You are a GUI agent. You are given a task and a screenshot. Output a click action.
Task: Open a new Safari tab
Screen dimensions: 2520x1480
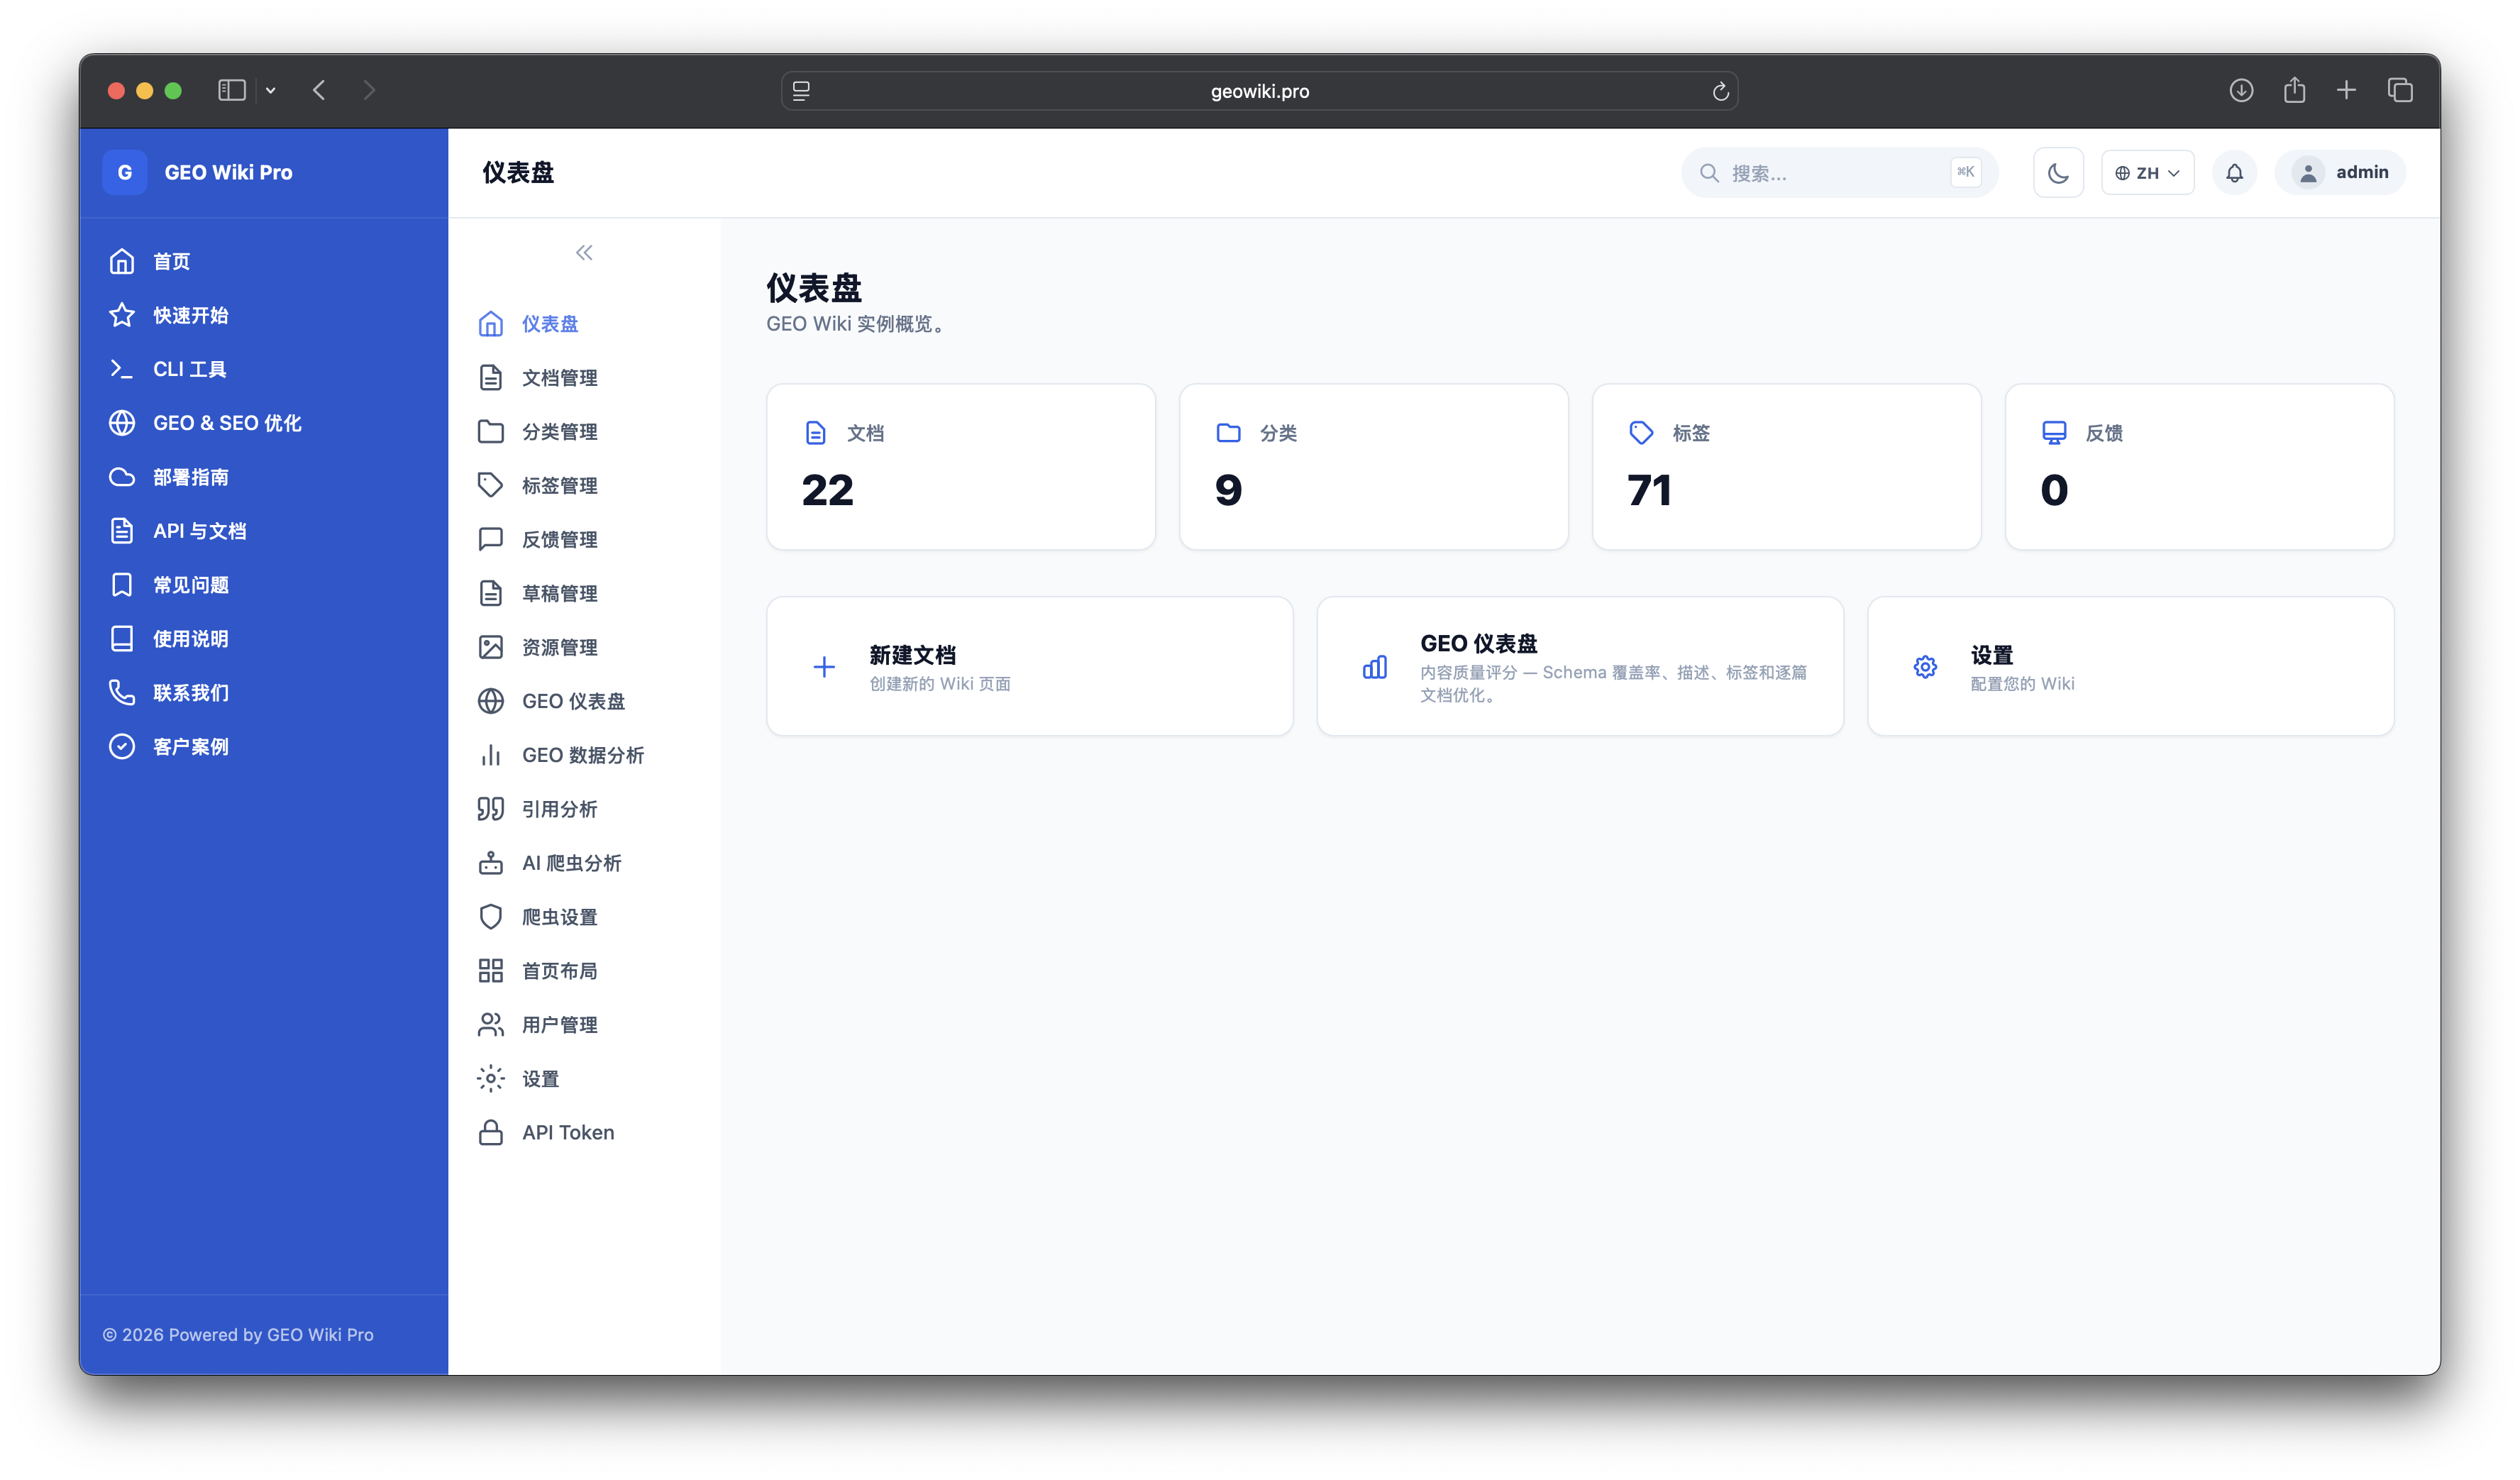tap(2346, 90)
